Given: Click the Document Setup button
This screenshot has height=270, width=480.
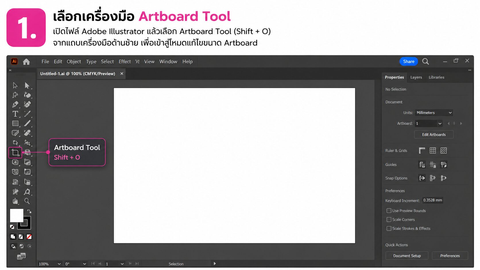Looking at the screenshot, I should [407, 256].
